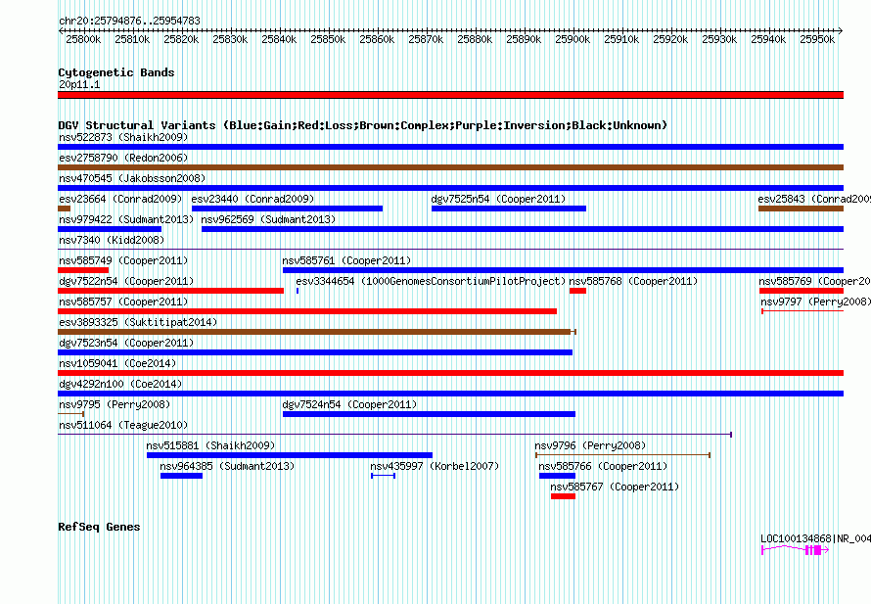The image size is (871, 604).
Task: Select the esv3893325 (Suktitipat2014) label
Action: [x=138, y=322]
